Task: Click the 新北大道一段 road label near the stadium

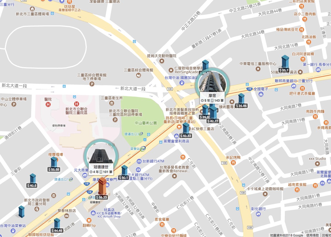Action: (14, 86)
